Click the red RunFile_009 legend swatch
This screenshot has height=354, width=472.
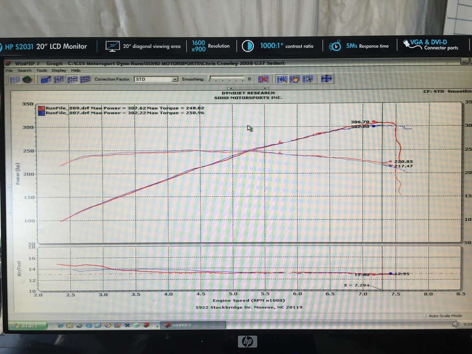41,107
